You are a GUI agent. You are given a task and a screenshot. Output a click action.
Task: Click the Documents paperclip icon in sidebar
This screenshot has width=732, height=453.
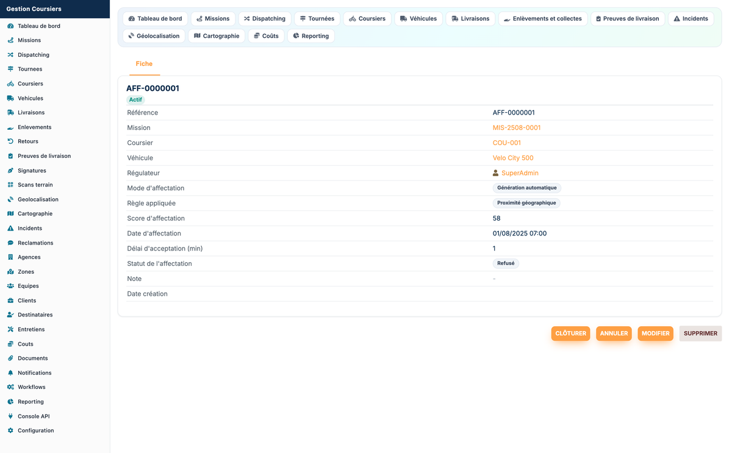point(10,358)
